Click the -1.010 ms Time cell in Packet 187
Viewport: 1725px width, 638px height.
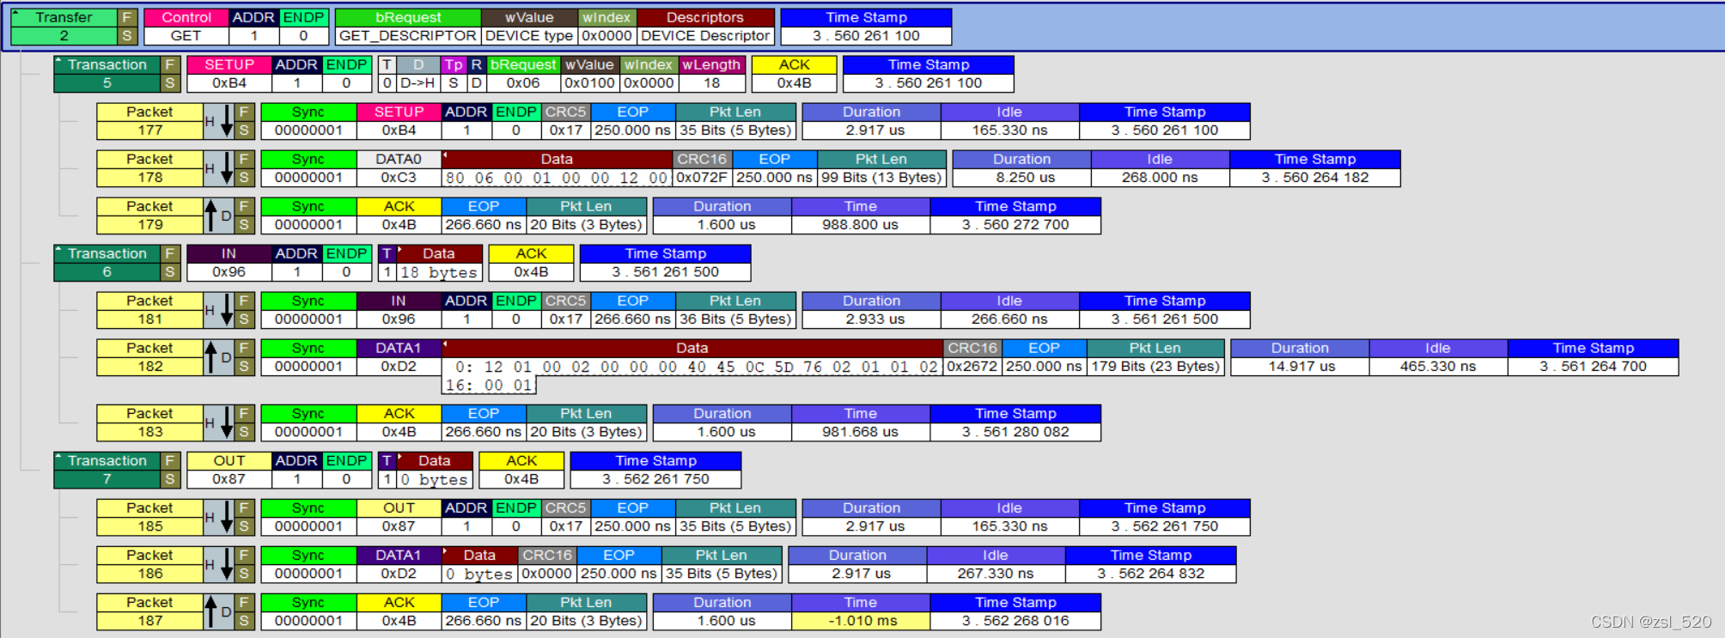861,621
